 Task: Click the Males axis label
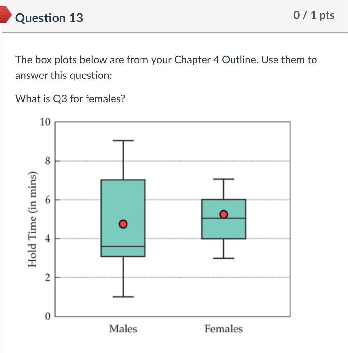tap(123, 329)
